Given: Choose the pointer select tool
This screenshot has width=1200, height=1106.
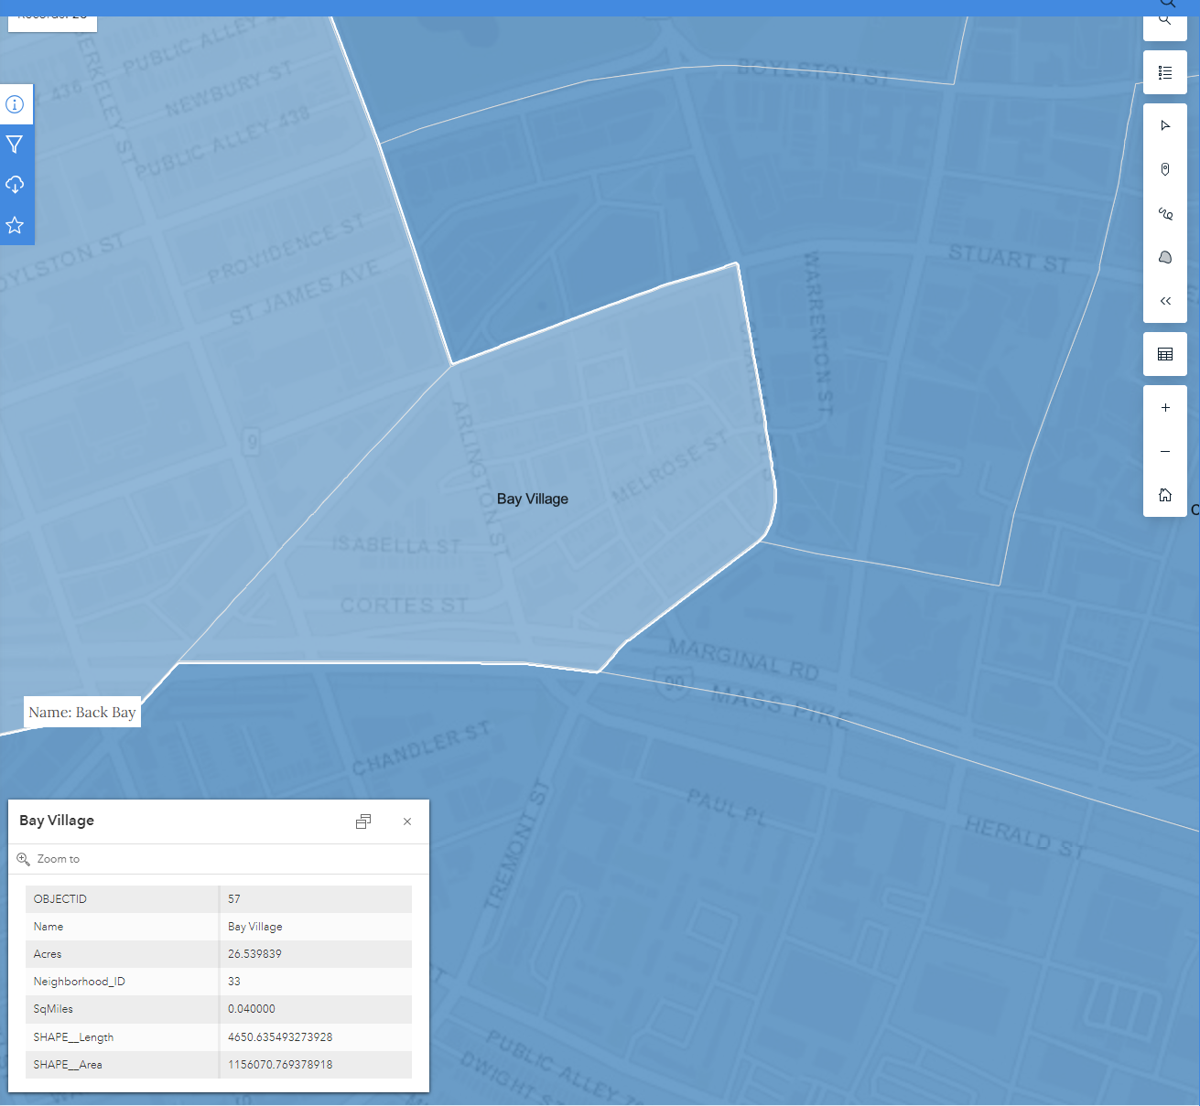Looking at the screenshot, I should 1164,125.
